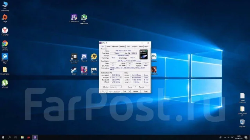Viewport: 250px width, 140px height.
Task: Click the Core Voltage value
Action: pyautogui.click(x=132, y=58)
